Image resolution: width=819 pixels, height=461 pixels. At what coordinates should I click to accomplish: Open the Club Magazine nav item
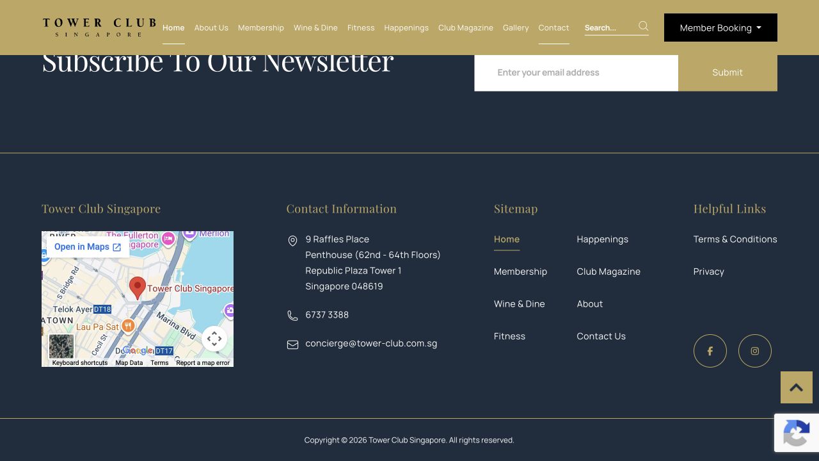pyautogui.click(x=466, y=28)
